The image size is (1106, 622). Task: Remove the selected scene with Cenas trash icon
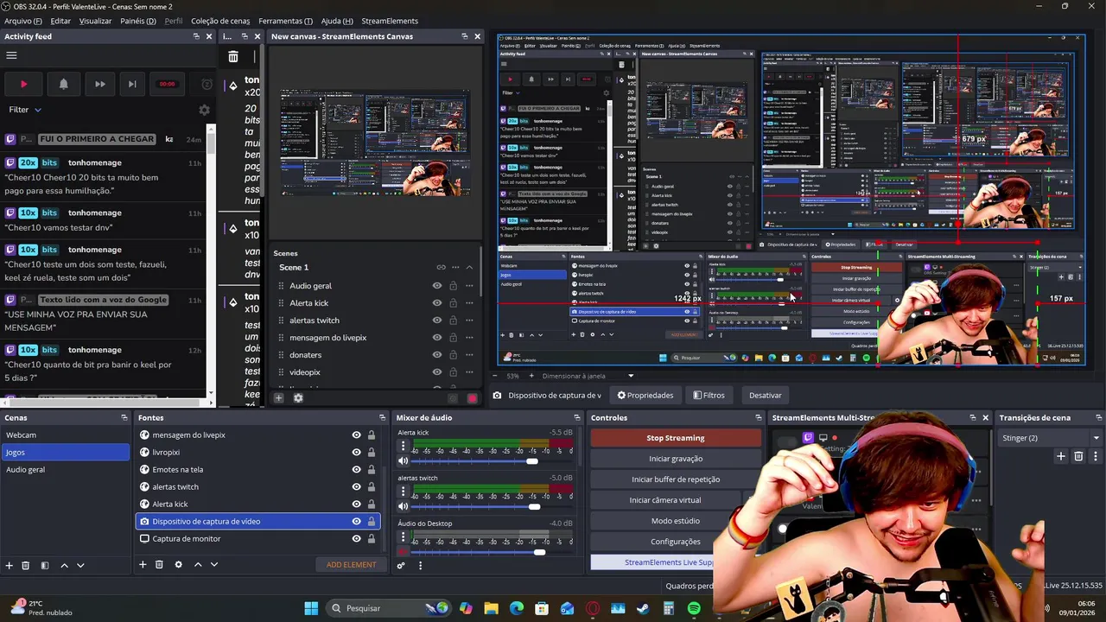(26, 565)
